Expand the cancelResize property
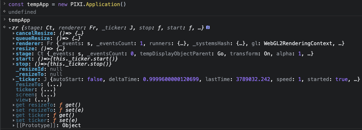 [14, 33]
